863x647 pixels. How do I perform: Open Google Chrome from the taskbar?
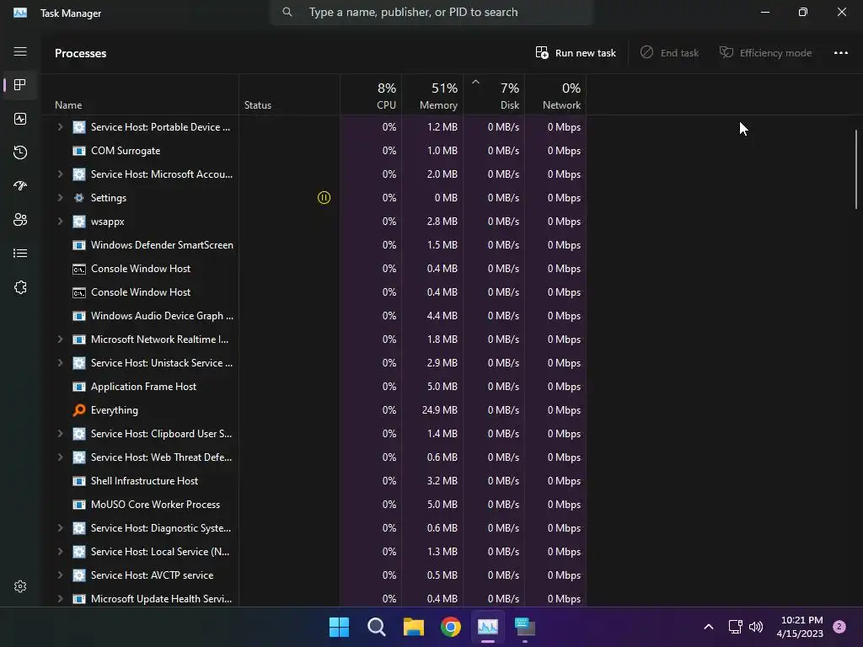pos(451,627)
